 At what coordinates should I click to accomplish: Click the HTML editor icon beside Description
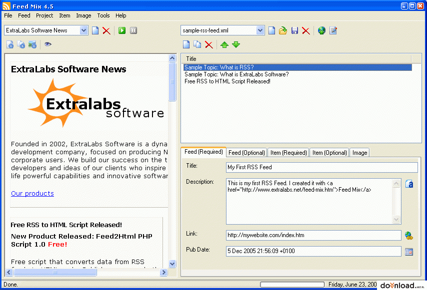[409, 184]
